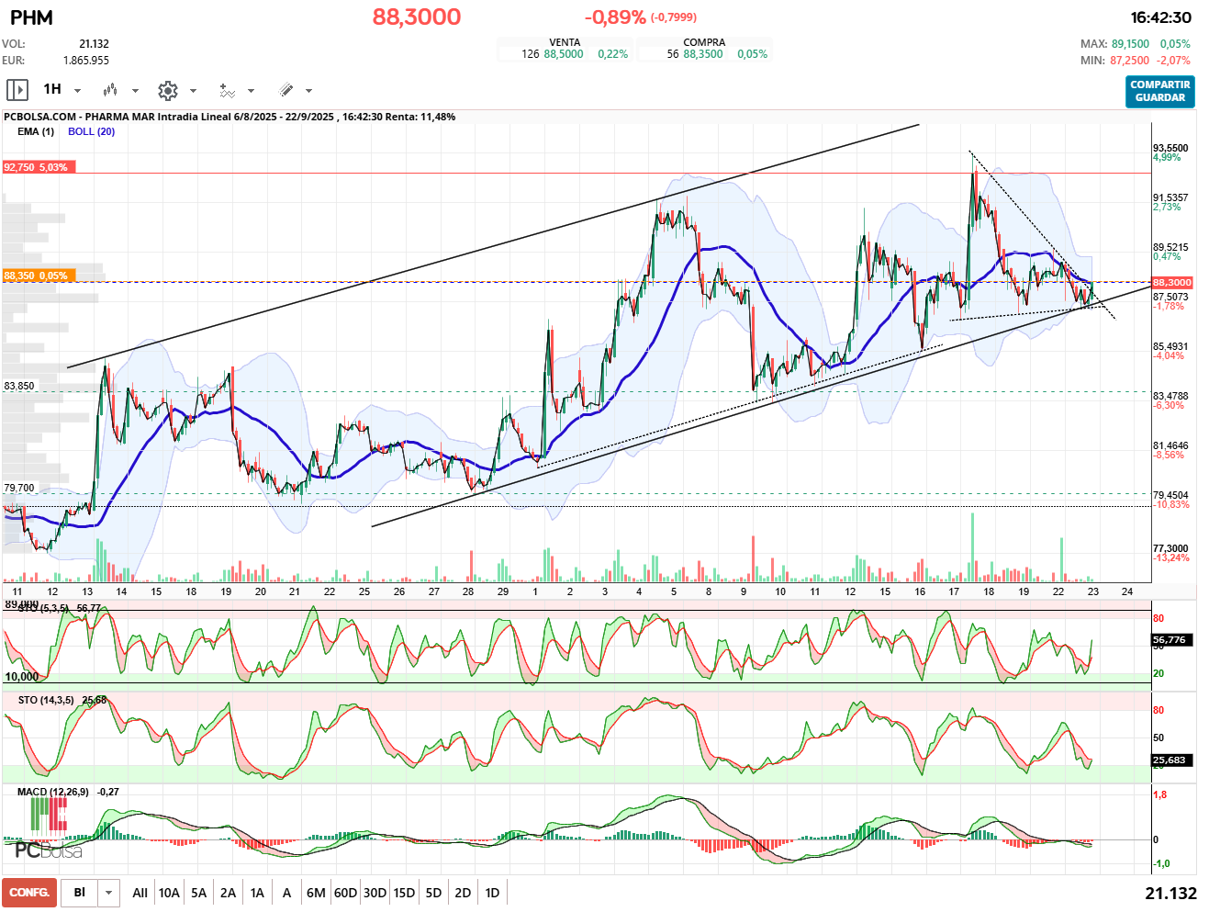Click the BI selector box

point(80,893)
